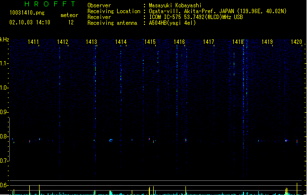
Task: Click the observer name Masayuki Kobayashi
Action: (x=175, y=5)
